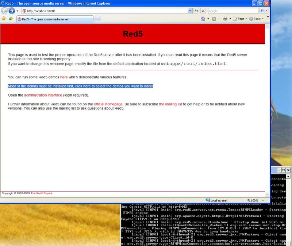Click the Back navigation arrow
Viewport: 292px width, 246px height.
click(x=4, y=11)
